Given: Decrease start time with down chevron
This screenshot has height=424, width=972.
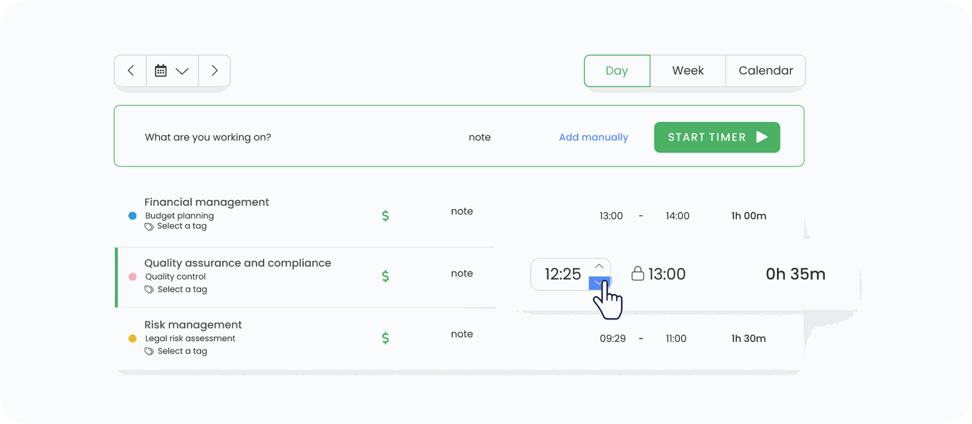Looking at the screenshot, I should click(599, 283).
